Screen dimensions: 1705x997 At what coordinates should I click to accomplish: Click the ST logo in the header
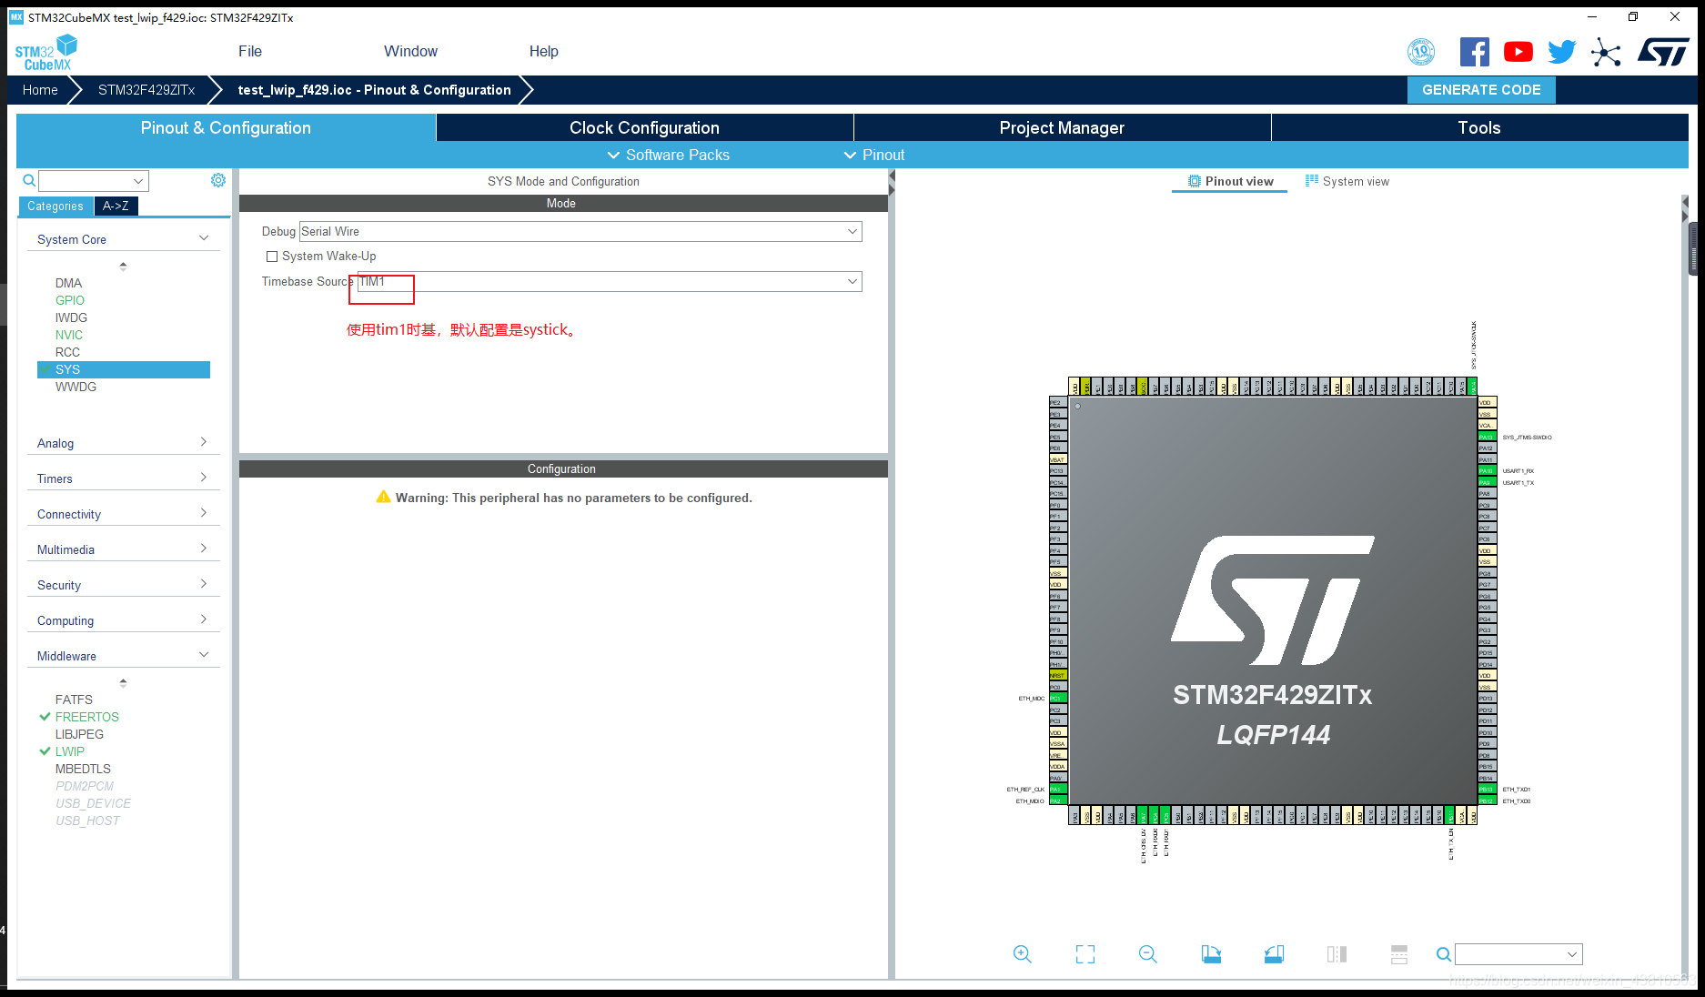[1663, 52]
